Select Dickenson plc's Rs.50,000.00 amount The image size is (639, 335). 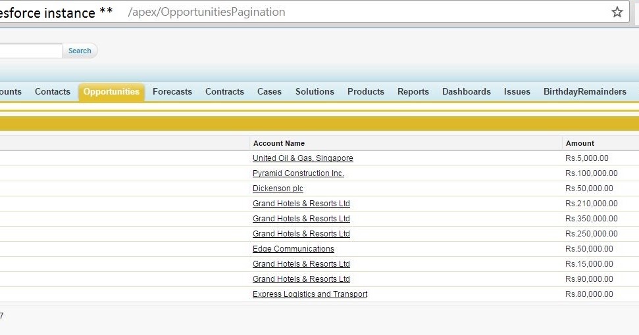589,189
